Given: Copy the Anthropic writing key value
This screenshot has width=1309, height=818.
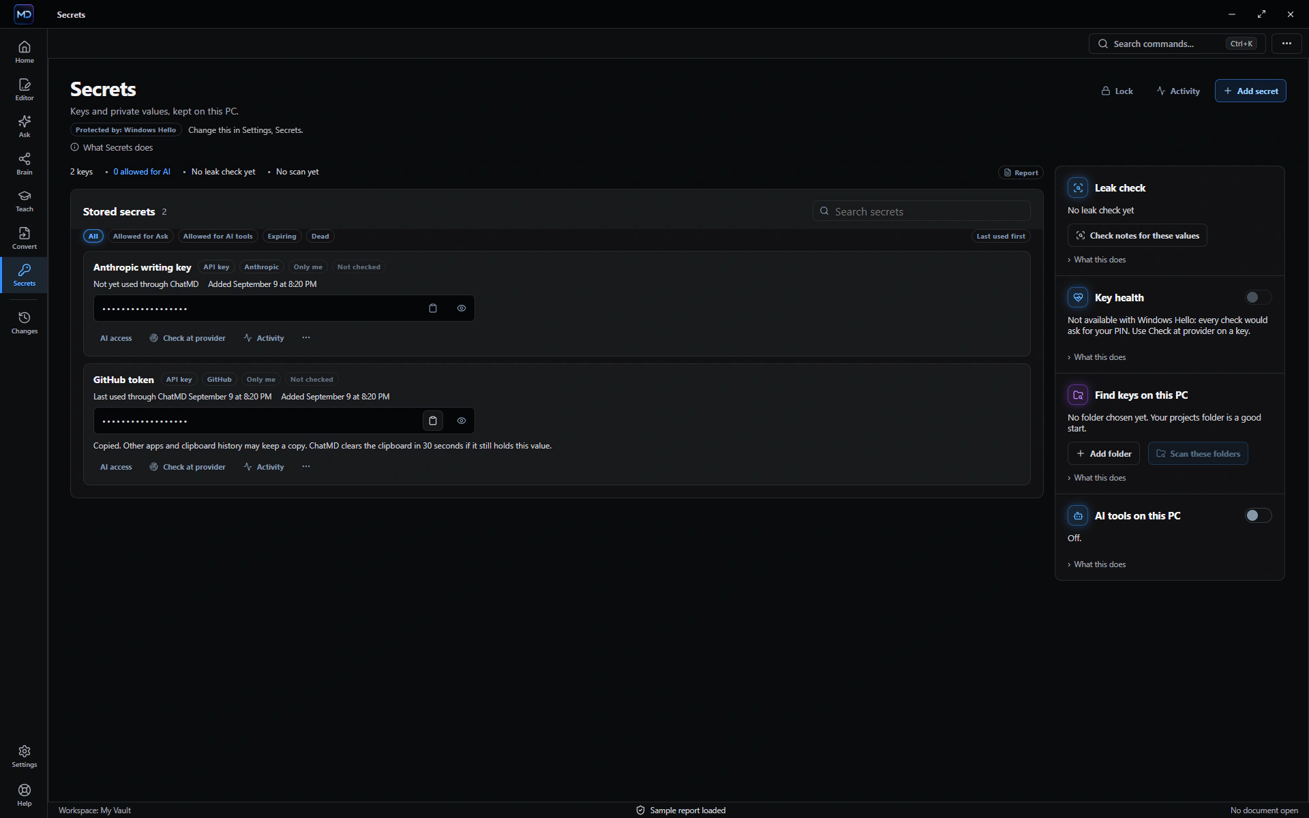Looking at the screenshot, I should pos(433,308).
